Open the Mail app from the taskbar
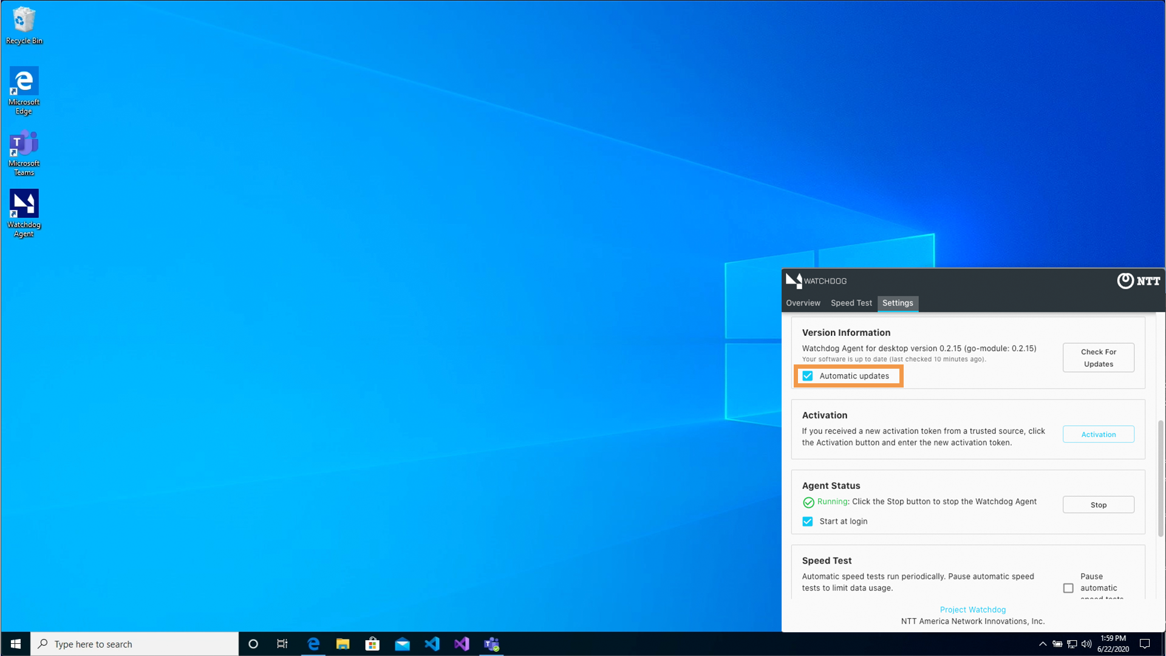 click(x=402, y=644)
